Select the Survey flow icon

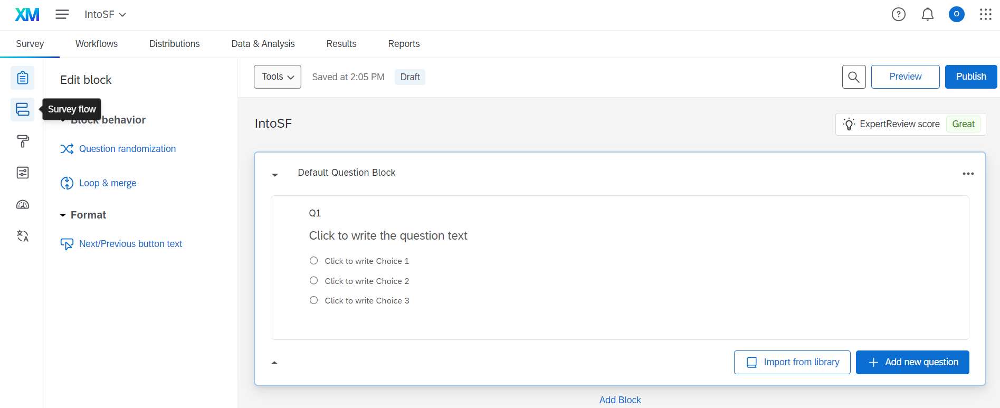[22, 109]
